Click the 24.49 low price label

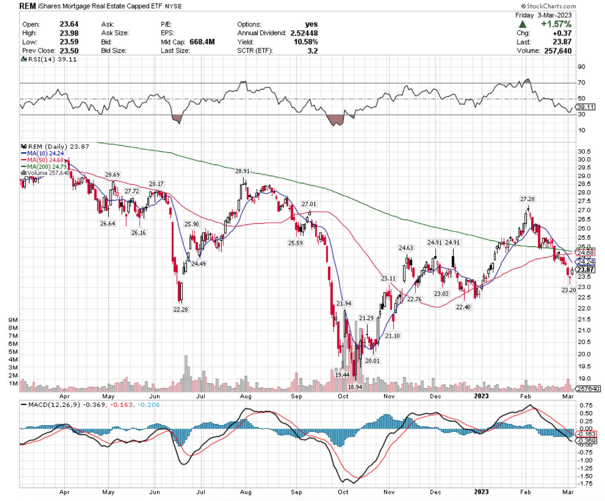(x=198, y=264)
